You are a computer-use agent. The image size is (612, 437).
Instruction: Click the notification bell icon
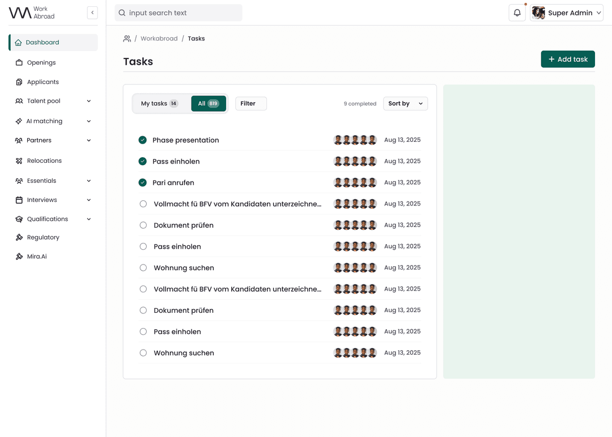click(517, 12)
